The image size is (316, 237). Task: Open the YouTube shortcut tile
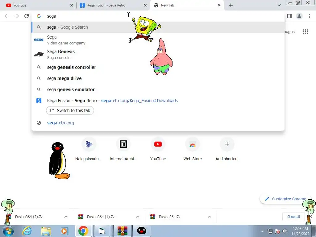[158, 149]
